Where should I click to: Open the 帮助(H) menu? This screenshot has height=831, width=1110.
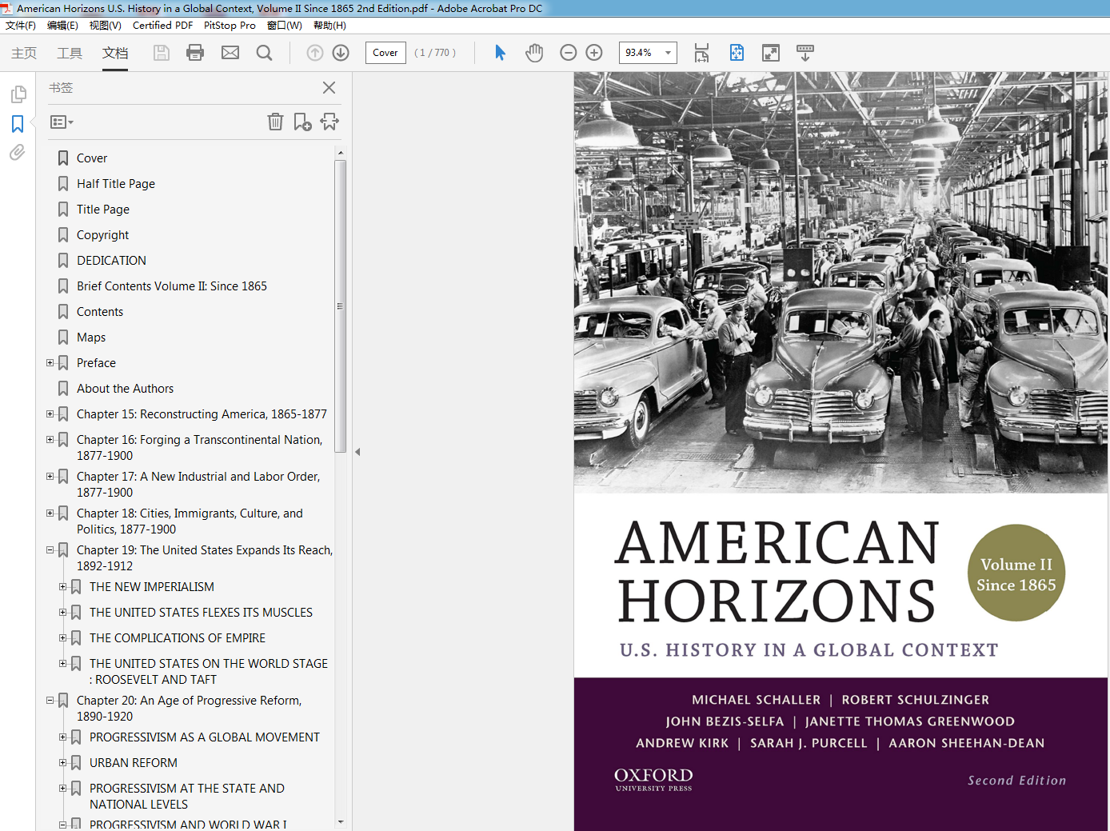tap(329, 26)
